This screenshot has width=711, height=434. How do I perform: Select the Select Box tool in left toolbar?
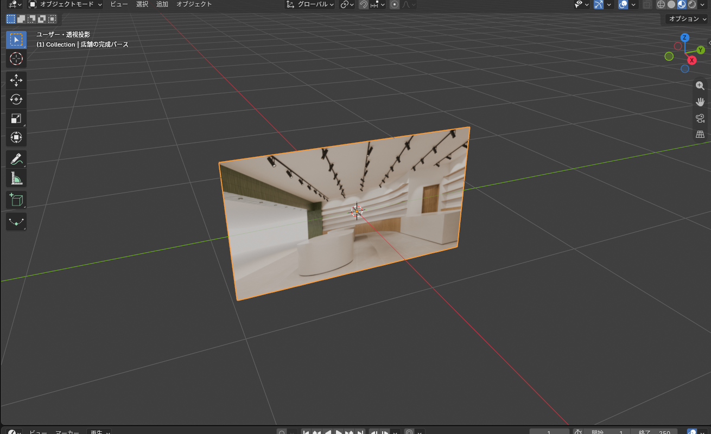(x=16, y=40)
